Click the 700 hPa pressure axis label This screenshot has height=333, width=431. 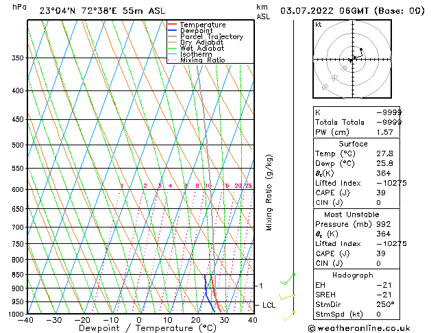[x=18, y=227]
